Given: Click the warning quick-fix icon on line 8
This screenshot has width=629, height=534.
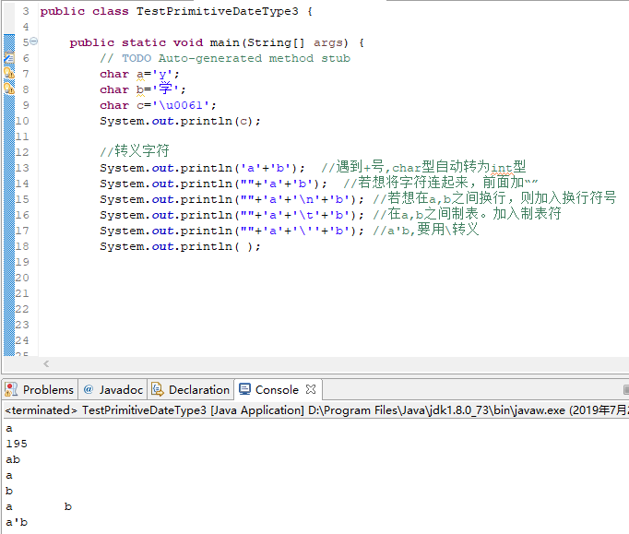Looking at the screenshot, I should click(9, 89).
